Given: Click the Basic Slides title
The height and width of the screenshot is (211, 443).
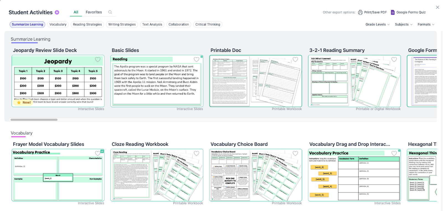Looking at the screenshot, I should tap(125, 50).
